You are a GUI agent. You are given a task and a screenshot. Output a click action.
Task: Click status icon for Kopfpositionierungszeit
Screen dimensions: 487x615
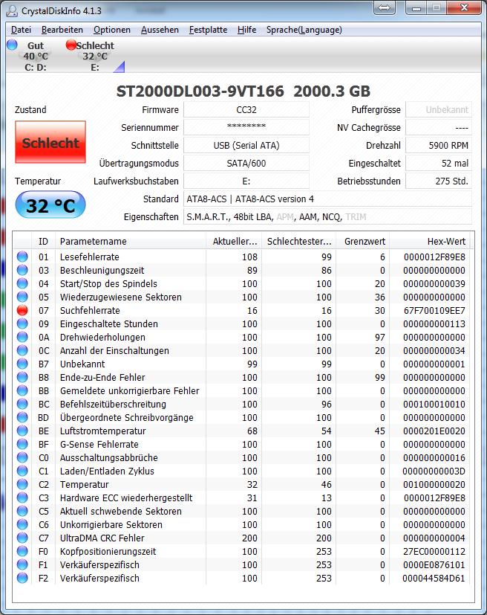[x=22, y=551]
